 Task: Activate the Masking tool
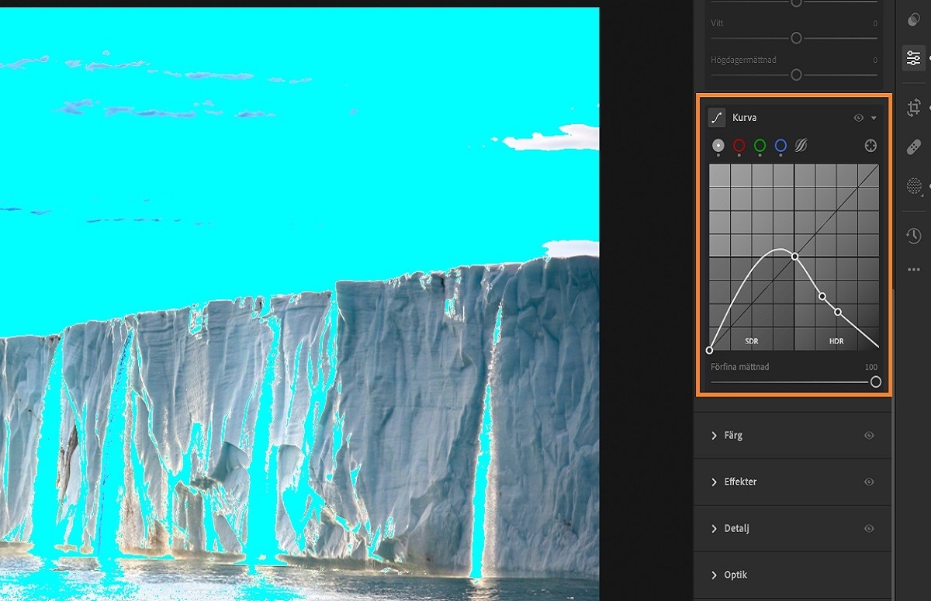coord(913,186)
